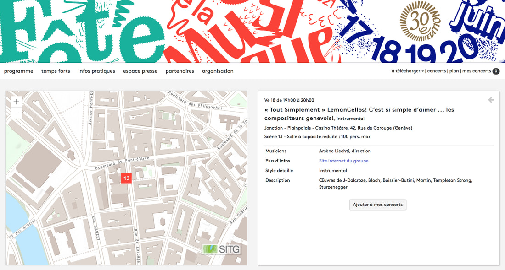
Task: Open the plan link
Action: 454,71
